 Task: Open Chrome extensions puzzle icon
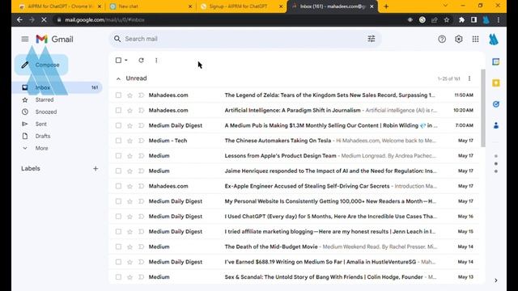coord(461,19)
